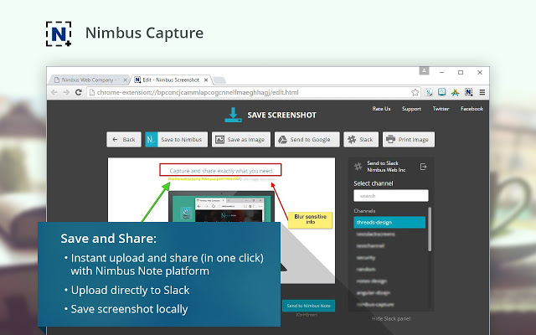Select the random channel
Image resolution: width=536 pixels, height=335 pixels.
click(x=389, y=270)
